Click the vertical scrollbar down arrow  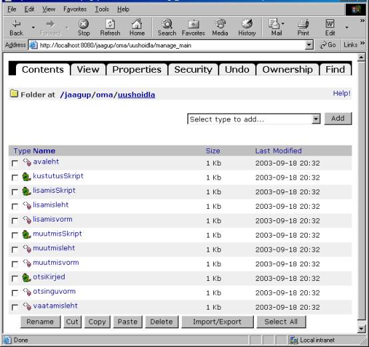(x=361, y=328)
